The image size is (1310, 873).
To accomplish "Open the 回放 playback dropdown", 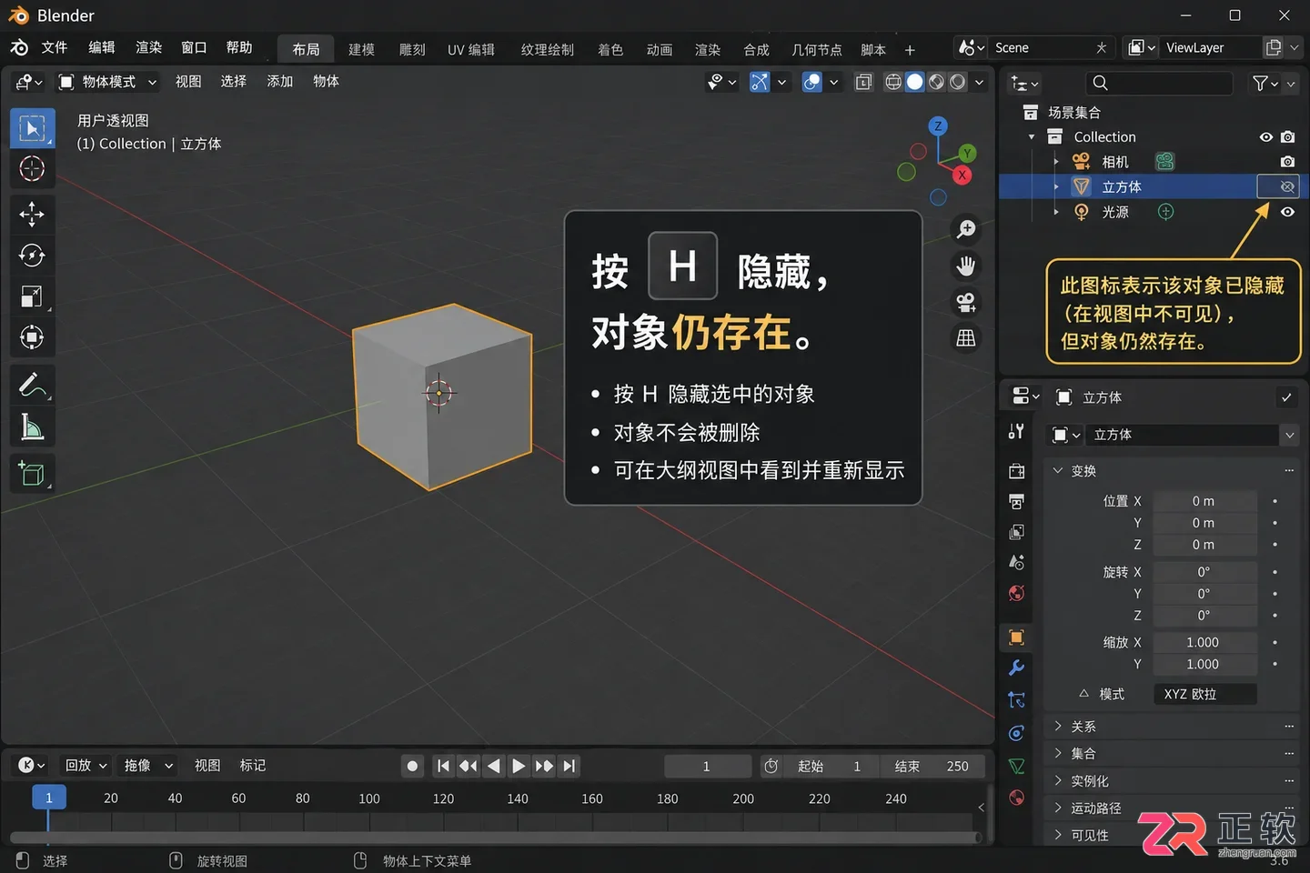I will [x=86, y=766].
